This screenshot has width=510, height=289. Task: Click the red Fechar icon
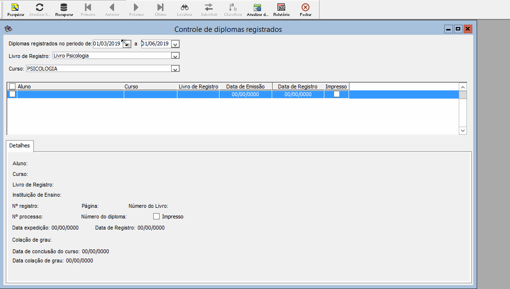click(306, 8)
